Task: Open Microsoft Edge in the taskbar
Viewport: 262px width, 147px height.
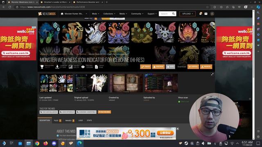Action: (79, 143)
